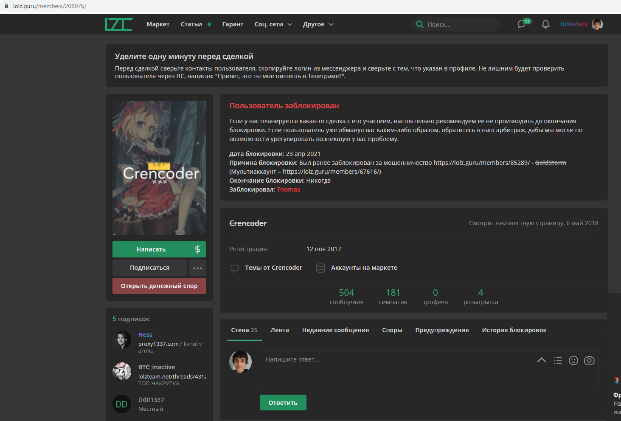Screen dimensions: 621x421
Task: Open the conversations icon with 17 badge
Action: [x=523, y=24]
